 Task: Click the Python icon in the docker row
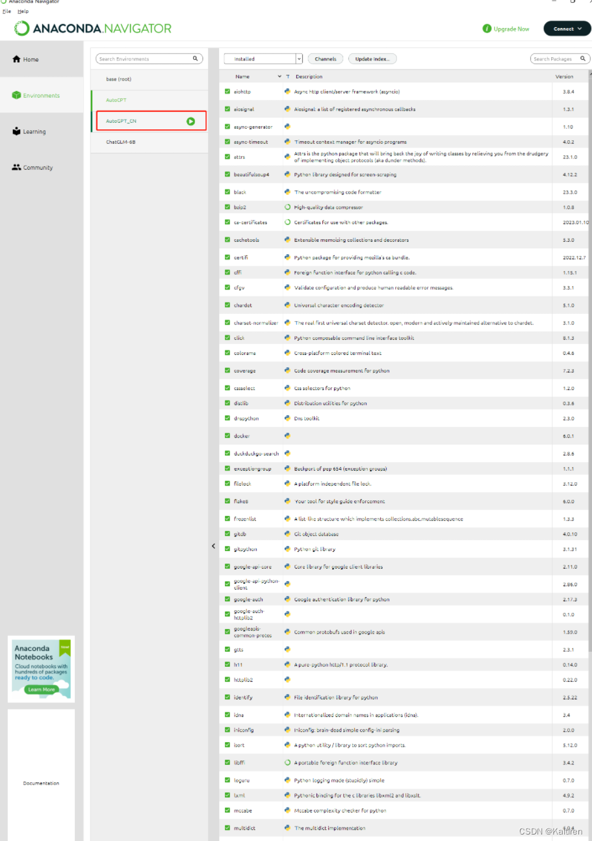pyautogui.click(x=287, y=436)
